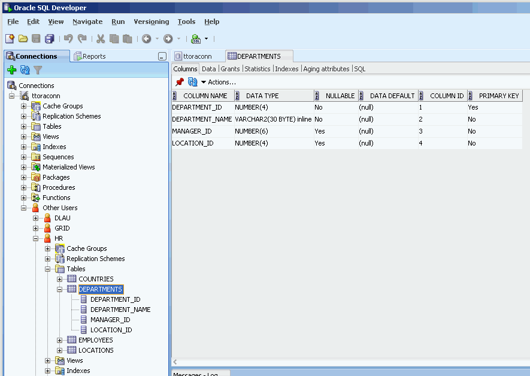Switch to the Statistics sub-tab
Image resolution: width=530 pixels, height=376 pixels.
point(258,69)
